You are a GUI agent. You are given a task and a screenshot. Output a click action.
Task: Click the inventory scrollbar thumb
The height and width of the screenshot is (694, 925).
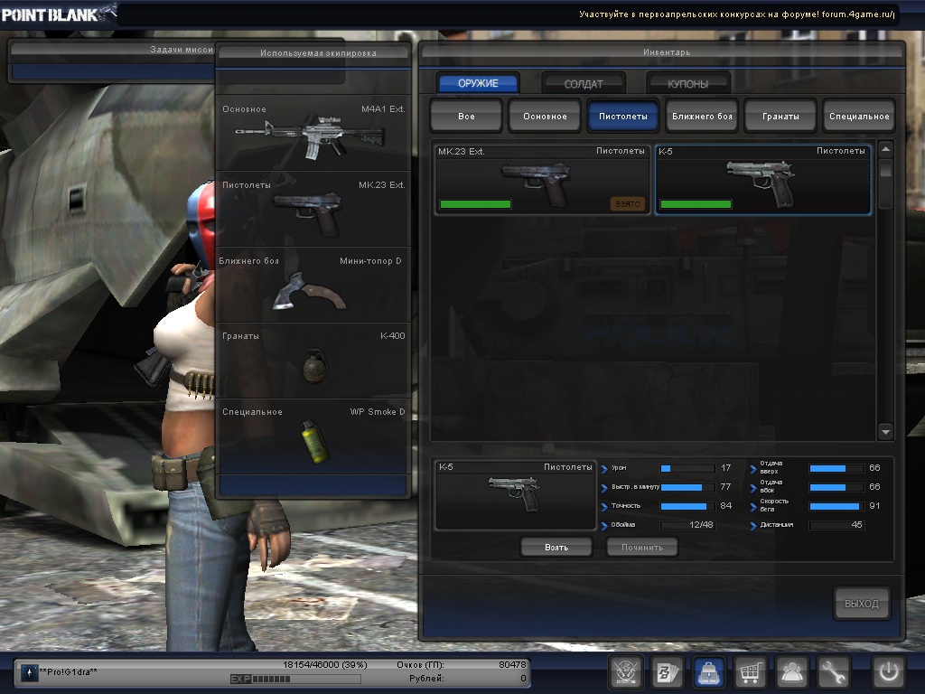(x=885, y=169)
